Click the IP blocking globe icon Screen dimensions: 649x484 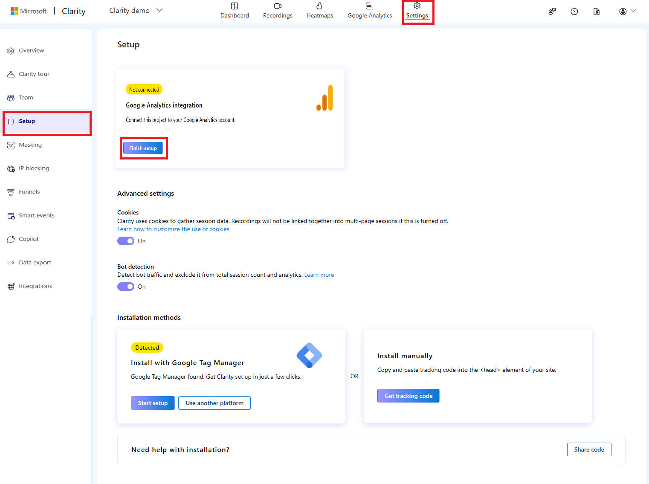tap(11, 168)
